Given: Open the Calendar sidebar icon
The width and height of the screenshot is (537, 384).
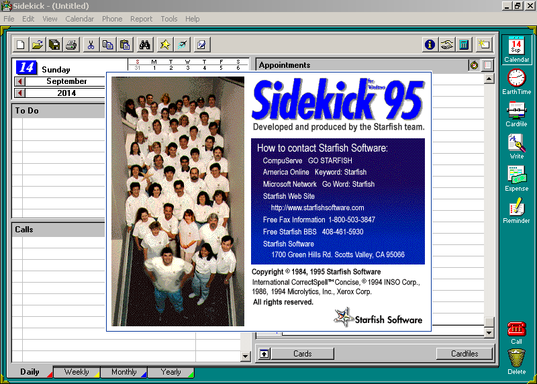Looking at the screenshot, I should [x=516, y=49].
